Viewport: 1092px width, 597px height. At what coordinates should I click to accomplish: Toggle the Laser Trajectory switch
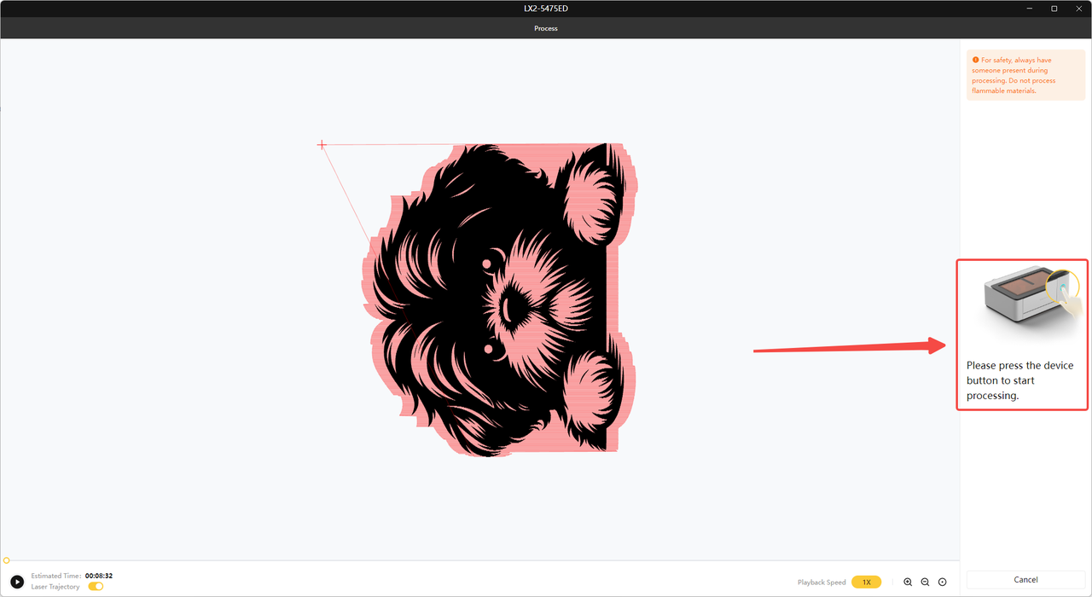(x=96, y=587)
